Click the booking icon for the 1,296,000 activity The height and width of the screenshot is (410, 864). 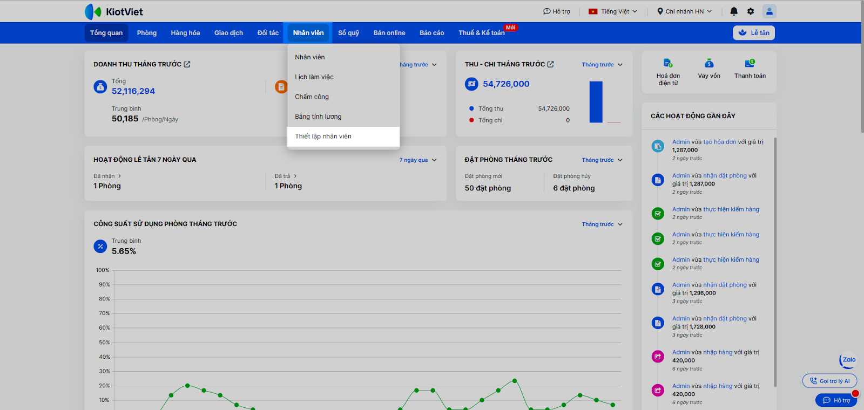pos(658,289)
